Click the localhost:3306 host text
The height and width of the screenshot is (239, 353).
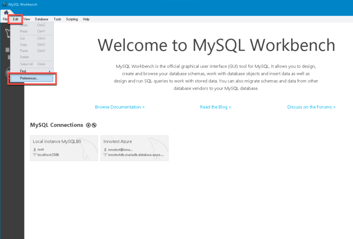(x=48, y=155)
